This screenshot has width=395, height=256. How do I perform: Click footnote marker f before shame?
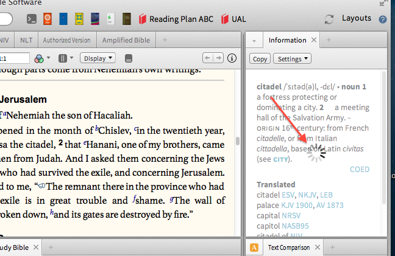coord(134,199)
